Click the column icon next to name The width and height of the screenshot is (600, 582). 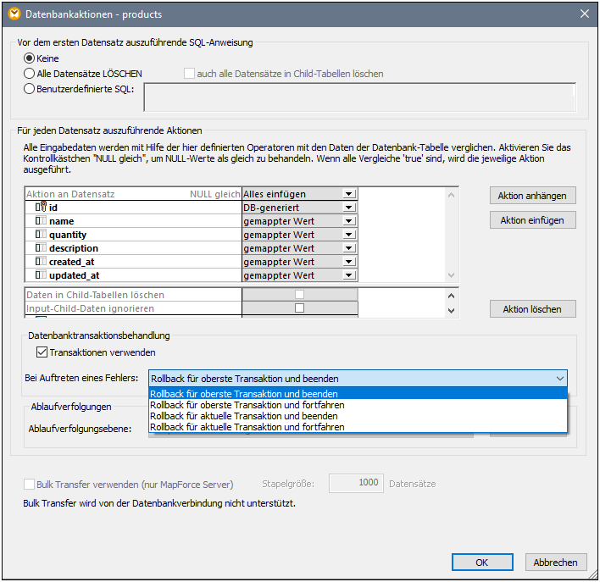pos(41,221)
